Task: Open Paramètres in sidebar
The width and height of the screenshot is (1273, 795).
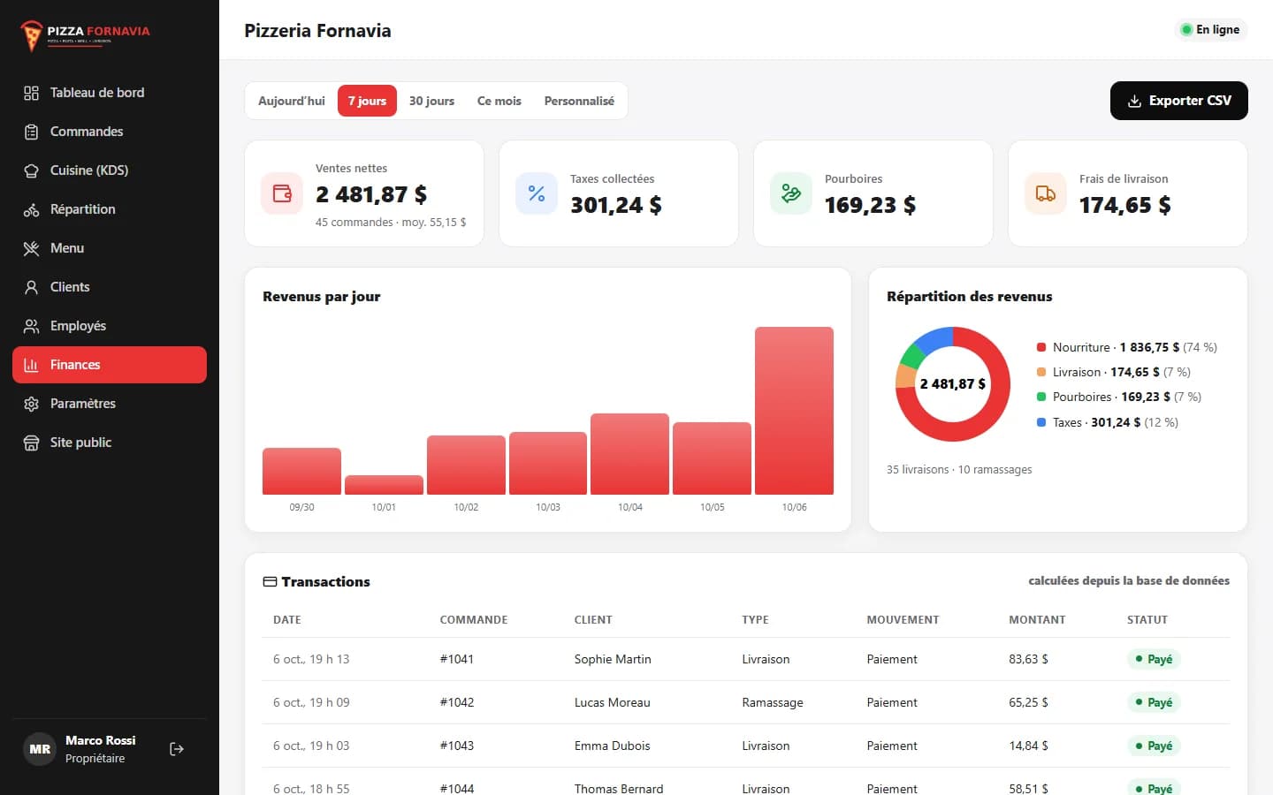Action: coord(110,404)
